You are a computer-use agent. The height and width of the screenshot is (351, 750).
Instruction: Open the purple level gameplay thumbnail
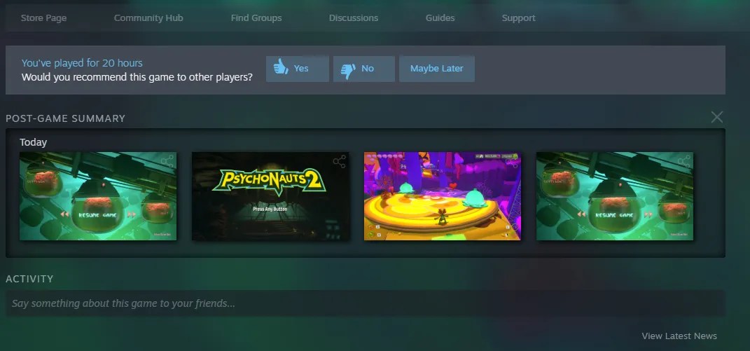(443, 196)
